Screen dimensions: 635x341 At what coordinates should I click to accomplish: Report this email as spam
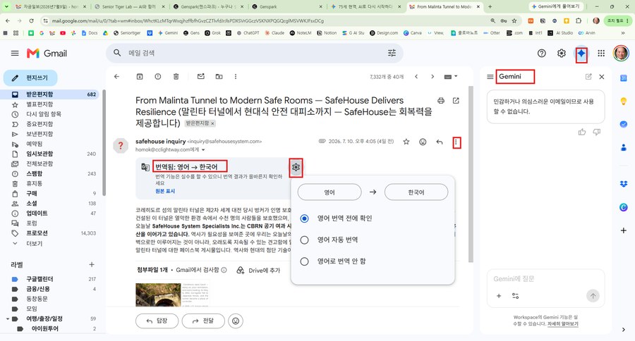[x=158, y=77]
